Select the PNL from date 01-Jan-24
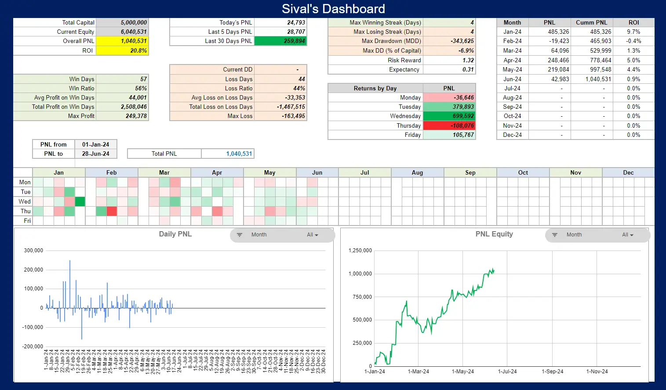This screenshot has height=390, width=666. coord(96,144)
